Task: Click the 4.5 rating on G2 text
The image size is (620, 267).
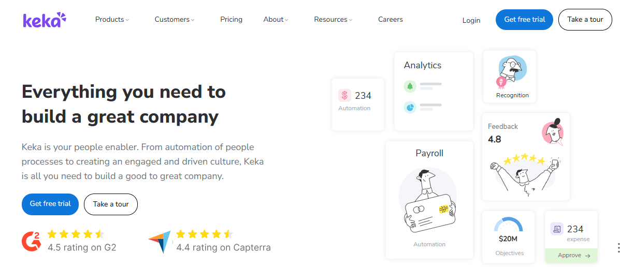Action: [x=82, y=248]
